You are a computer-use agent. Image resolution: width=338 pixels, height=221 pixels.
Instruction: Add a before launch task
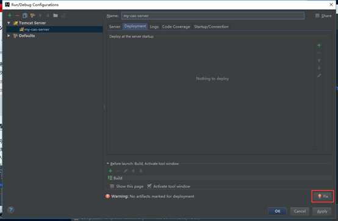click(110, 171)
